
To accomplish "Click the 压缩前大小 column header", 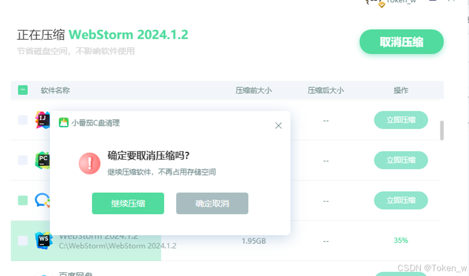I will [253, 90].
